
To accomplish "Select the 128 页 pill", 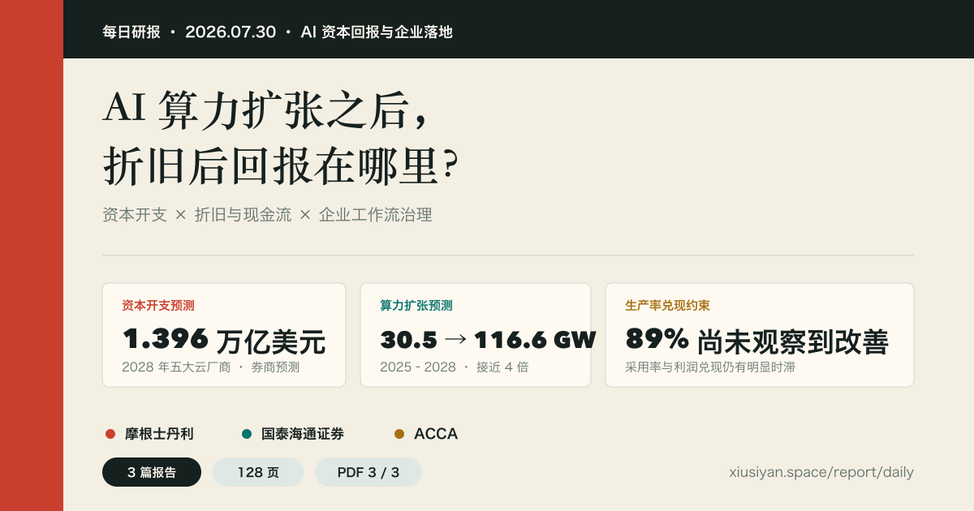I will 258,472.
